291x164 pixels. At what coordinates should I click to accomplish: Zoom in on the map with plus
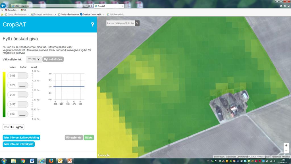pyautogui.click(x=286, y=145)
